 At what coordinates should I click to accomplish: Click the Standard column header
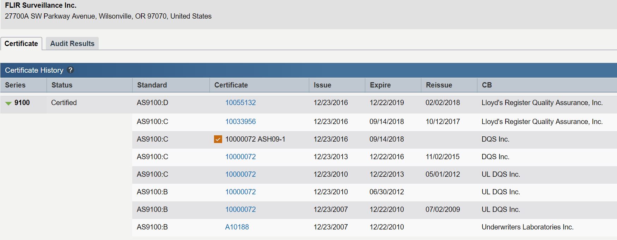pyautogui.click(x=152, y=85)
